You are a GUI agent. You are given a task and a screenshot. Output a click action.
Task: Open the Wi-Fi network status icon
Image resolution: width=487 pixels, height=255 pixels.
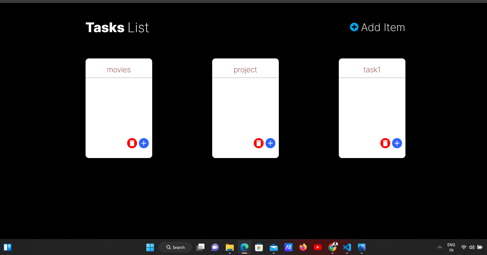pos(464,247)
